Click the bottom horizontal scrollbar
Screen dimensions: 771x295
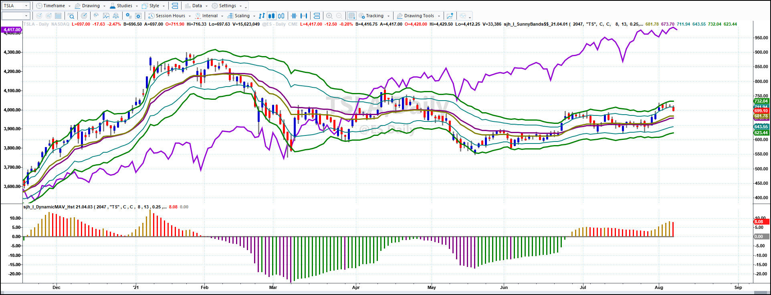pyautogui.click(x=385, y=293)
